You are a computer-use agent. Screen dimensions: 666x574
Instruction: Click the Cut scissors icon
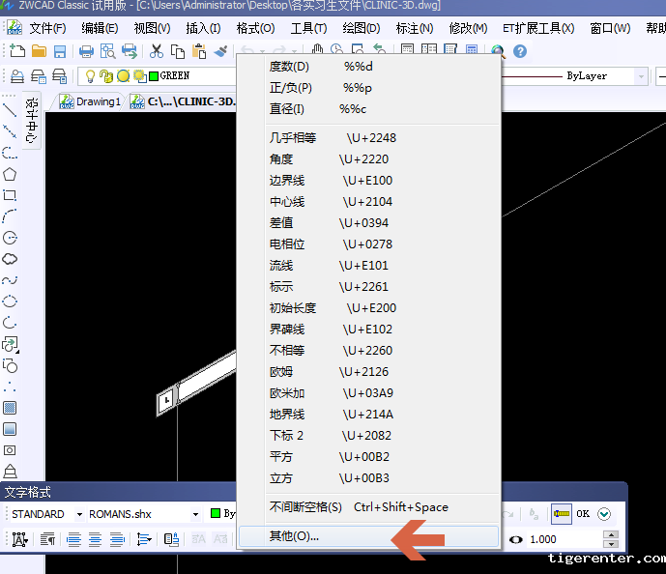point(157,51)
